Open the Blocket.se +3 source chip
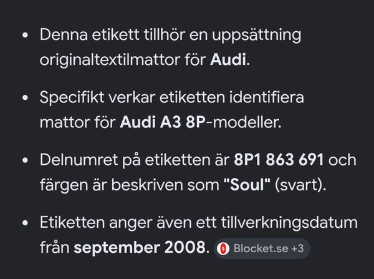 pos(262,248)
